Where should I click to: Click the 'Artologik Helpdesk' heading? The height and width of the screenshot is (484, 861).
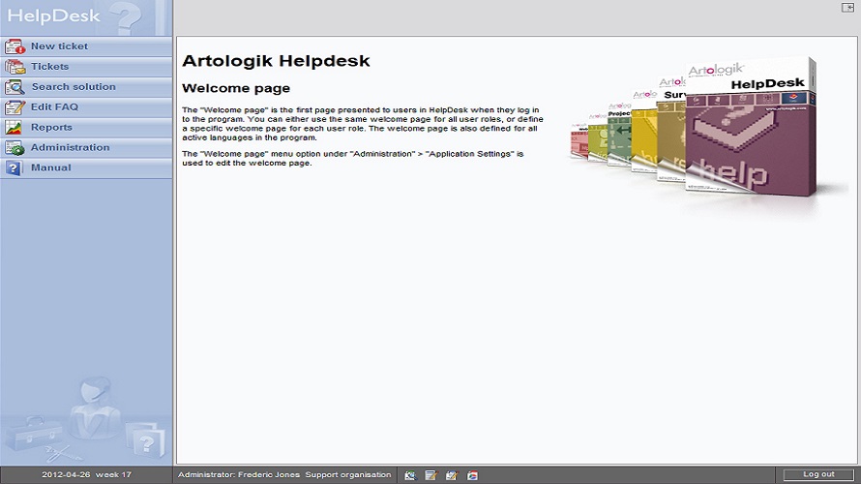click(276, 61)
